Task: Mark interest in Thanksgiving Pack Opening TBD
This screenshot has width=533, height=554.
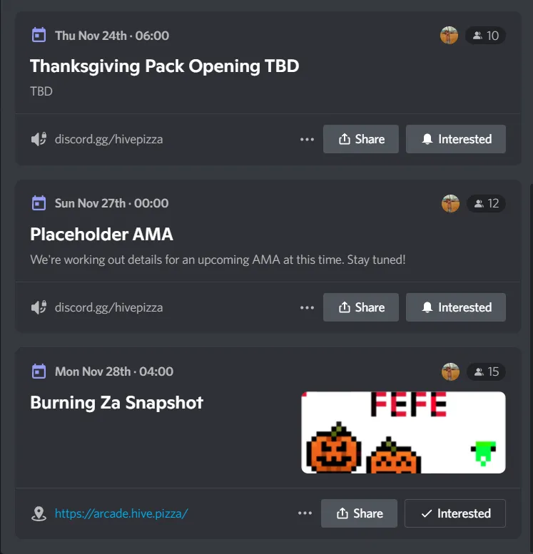Action: click(x=455, y=139)
